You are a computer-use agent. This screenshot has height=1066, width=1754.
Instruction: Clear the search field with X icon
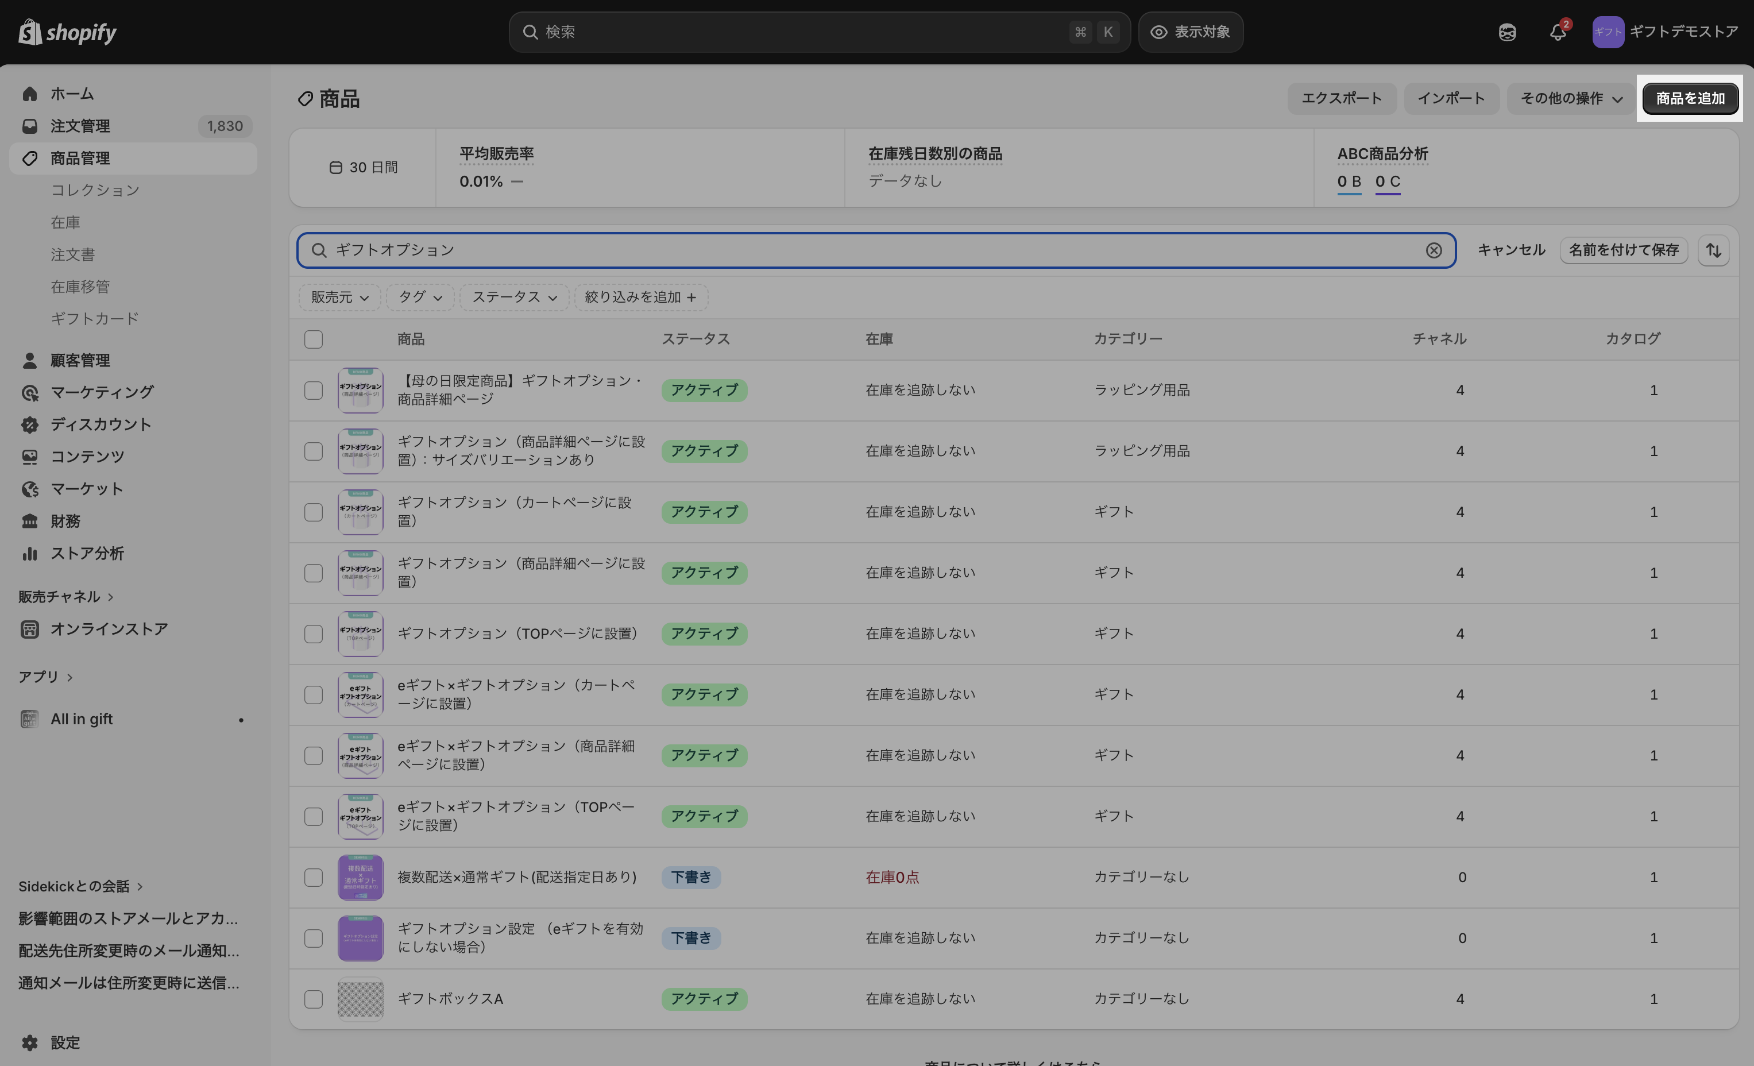(x=1434, y=250)
